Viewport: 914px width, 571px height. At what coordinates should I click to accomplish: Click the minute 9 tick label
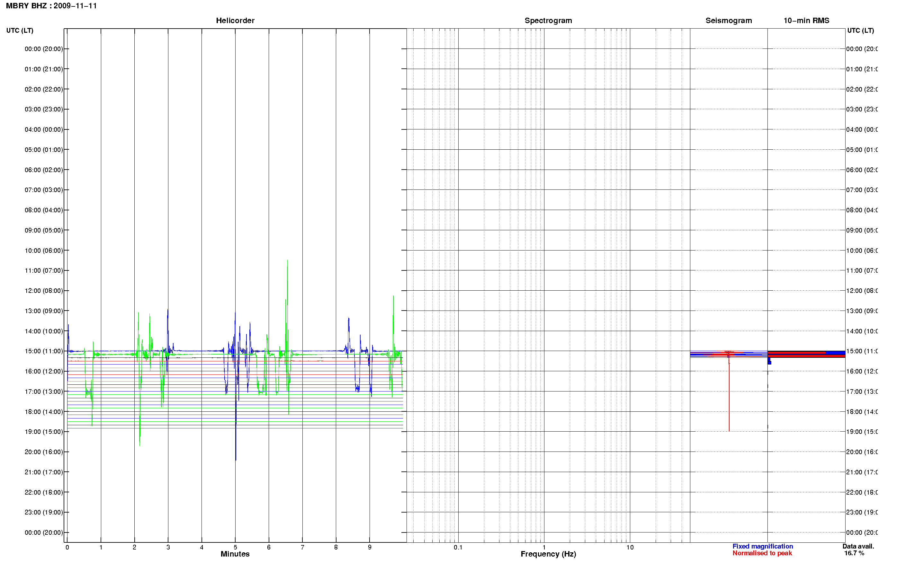click(x=370, y=547)
